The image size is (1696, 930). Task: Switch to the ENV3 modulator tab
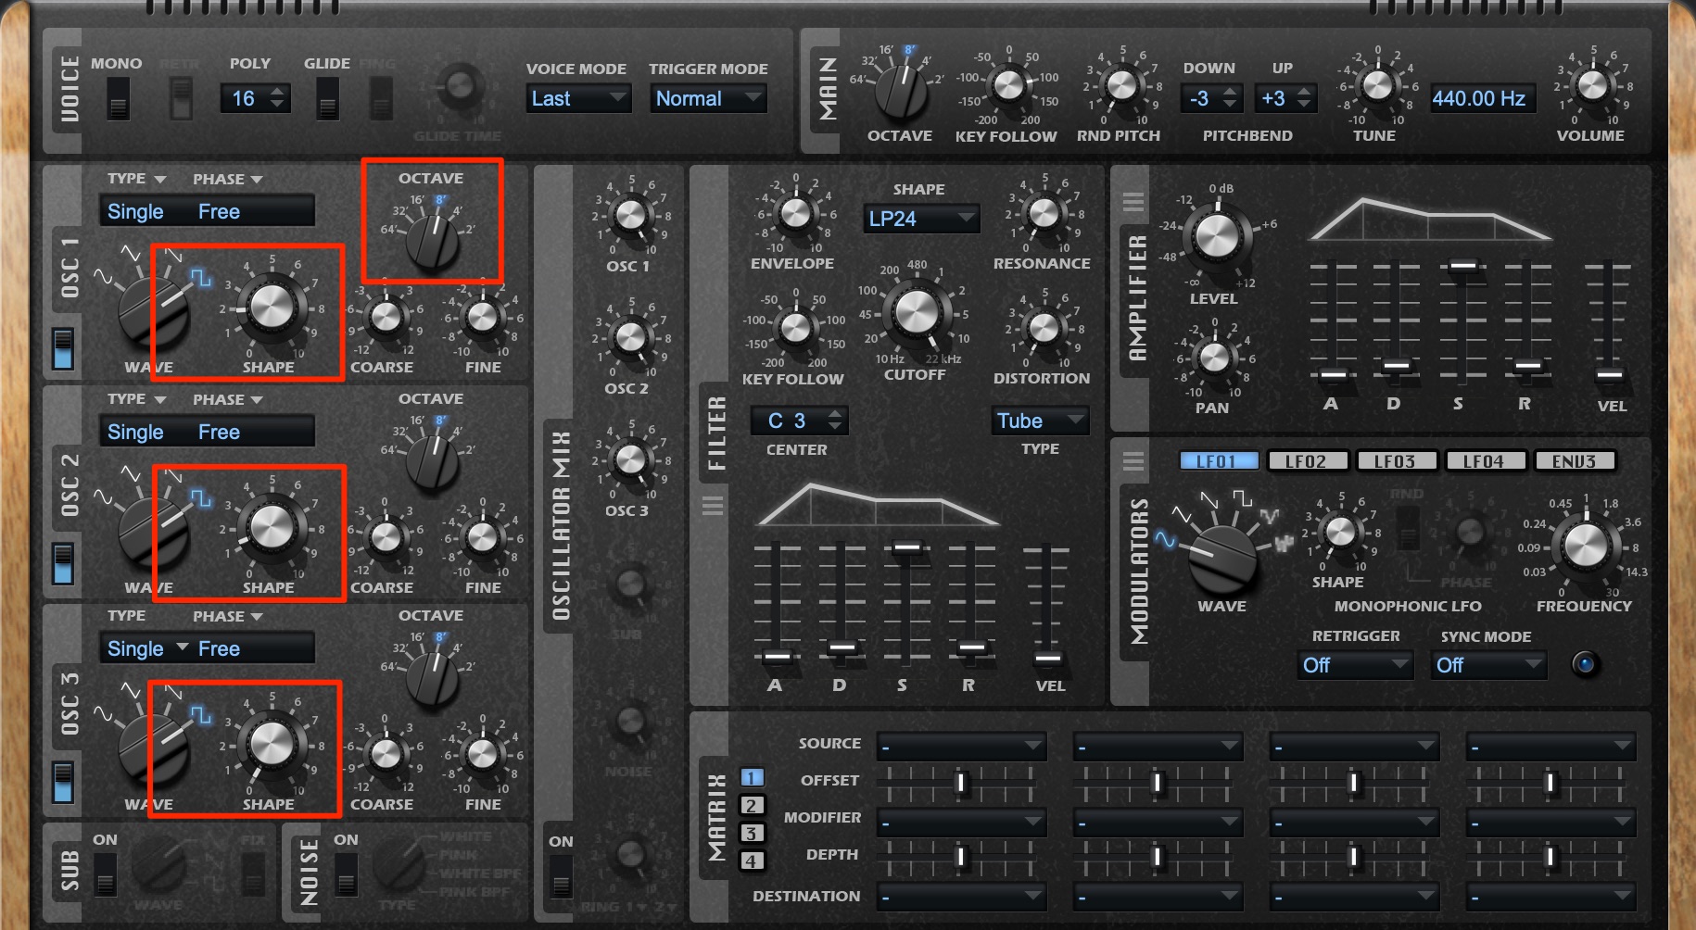point(1574,461)
